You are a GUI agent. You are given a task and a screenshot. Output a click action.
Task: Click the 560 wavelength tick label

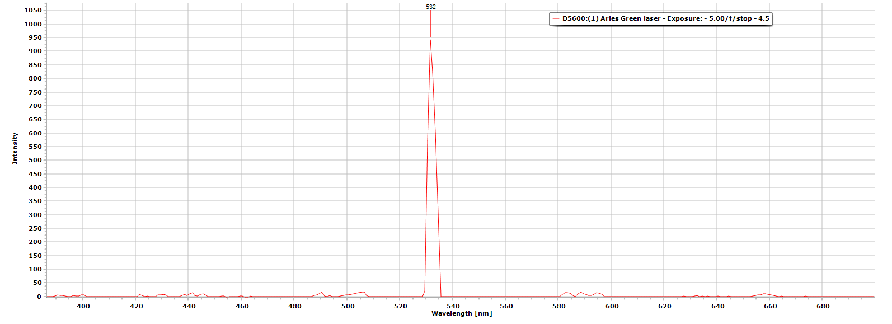[x=506, y=306]
